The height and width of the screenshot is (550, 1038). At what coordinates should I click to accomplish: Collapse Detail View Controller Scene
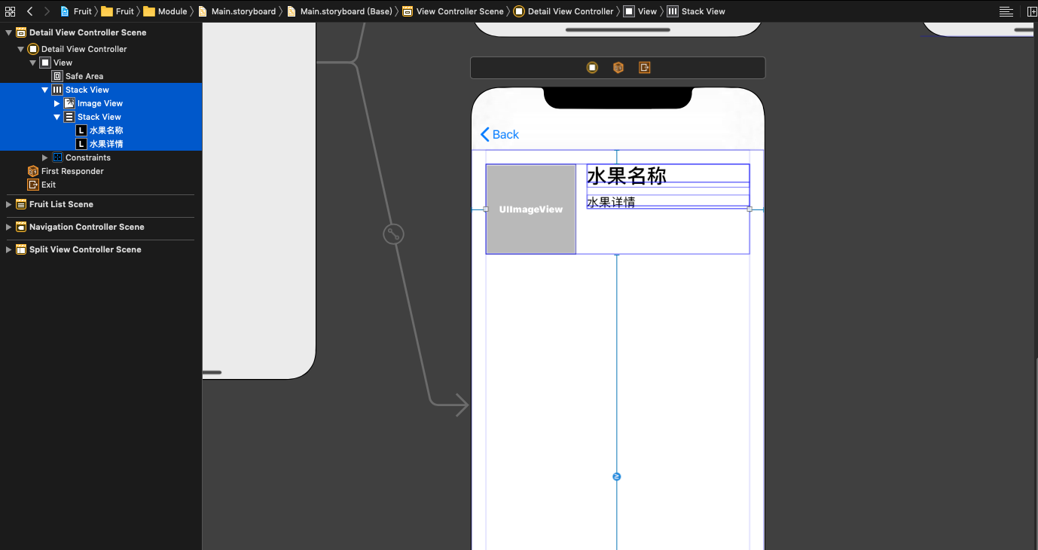[x=9, y=32]
